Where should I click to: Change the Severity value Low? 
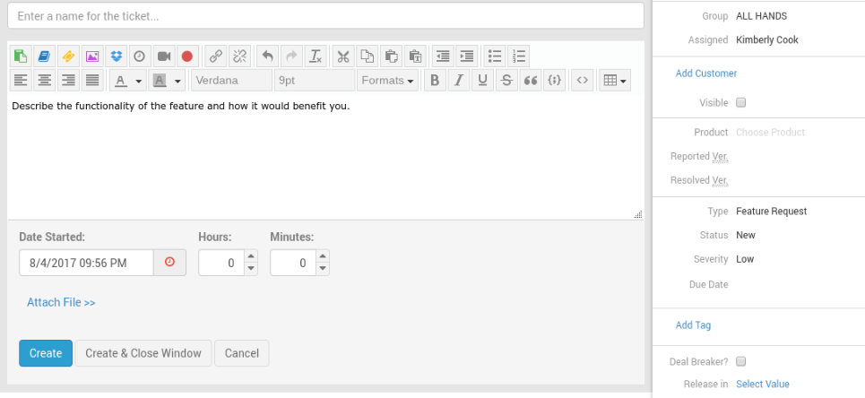[x=745, y=259]
